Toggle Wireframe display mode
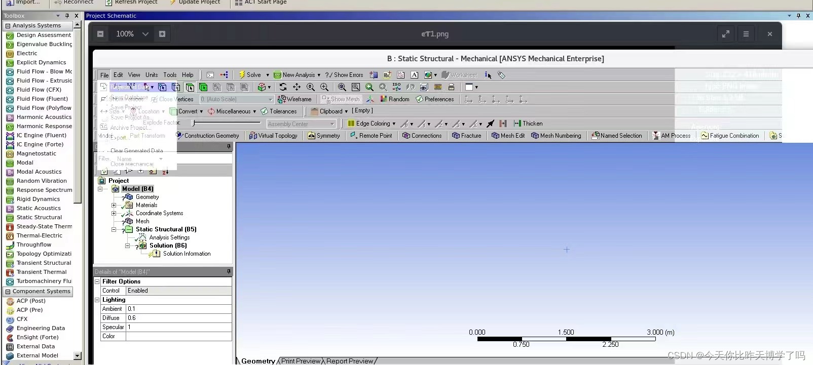 tap(295, 99)
